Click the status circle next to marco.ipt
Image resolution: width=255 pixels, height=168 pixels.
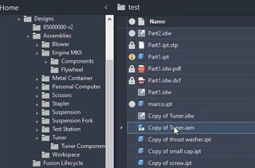click(x=132, y=104)
